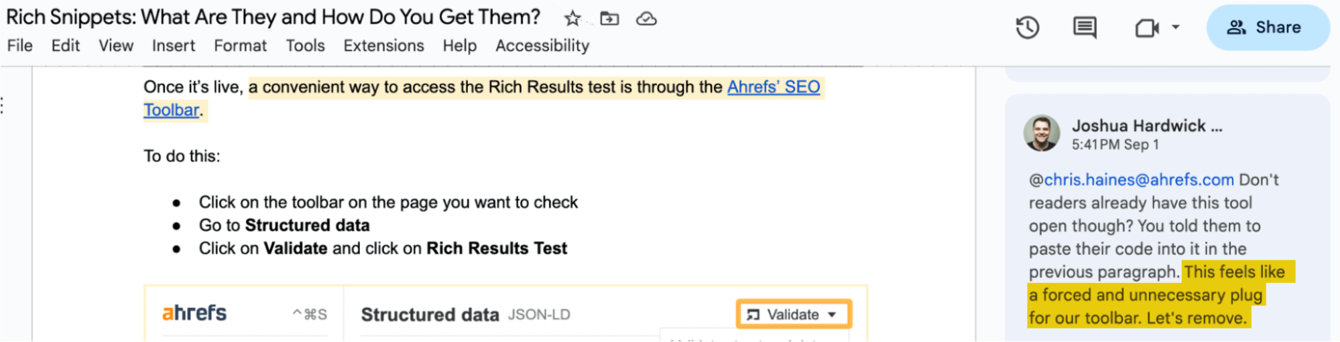Open version history clock icon
Screen dimensions: 1340x342
click(1027, 28)
